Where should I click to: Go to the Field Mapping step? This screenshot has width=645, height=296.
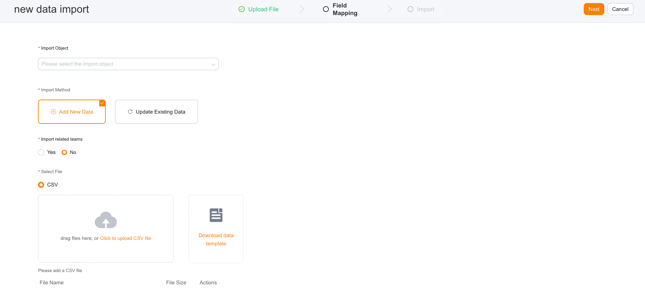345,9
